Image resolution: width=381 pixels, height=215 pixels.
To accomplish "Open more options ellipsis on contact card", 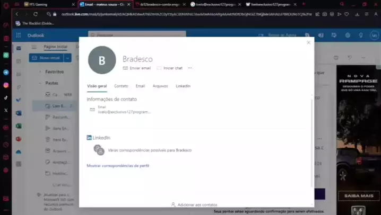I will 189,68.
